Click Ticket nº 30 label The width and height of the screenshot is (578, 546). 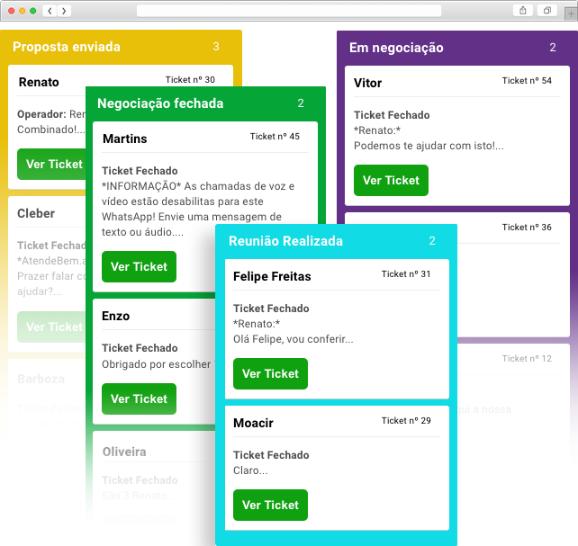[190, 79]
